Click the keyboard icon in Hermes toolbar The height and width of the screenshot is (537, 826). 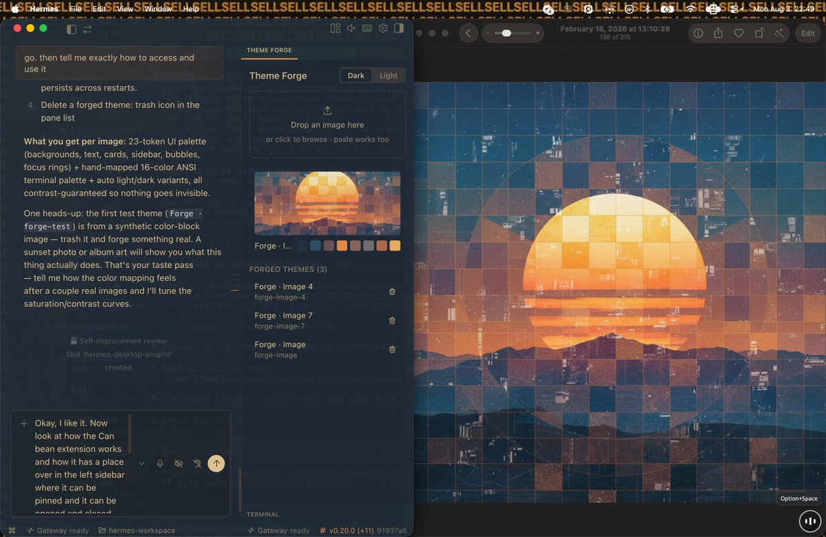(x=367, y=28)
